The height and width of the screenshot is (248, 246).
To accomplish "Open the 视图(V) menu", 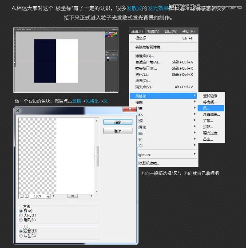I will point(153,31).
